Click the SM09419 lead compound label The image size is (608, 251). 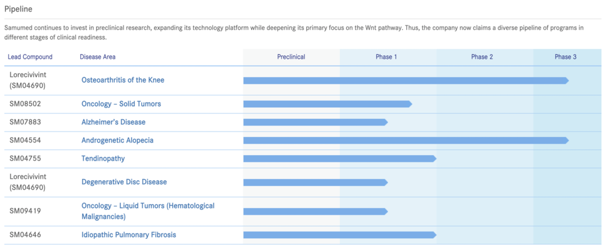[x=26, y=211]
